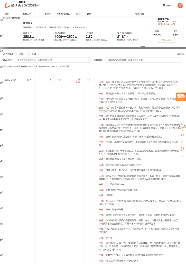Click the 358.8w viewer count value
Viewport: 186px width, 264px height.
coord(29,37)
